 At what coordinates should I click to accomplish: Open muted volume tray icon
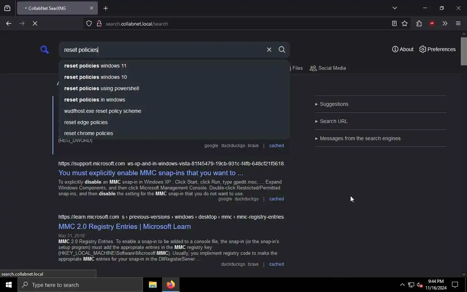420,285
